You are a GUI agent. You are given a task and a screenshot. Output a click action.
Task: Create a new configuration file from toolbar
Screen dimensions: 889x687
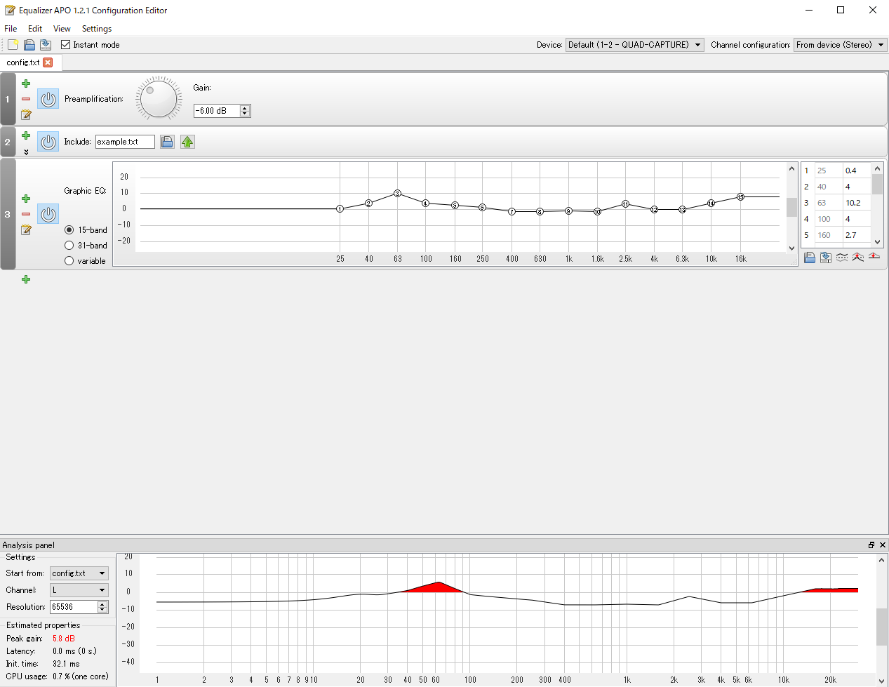point(13,45)
